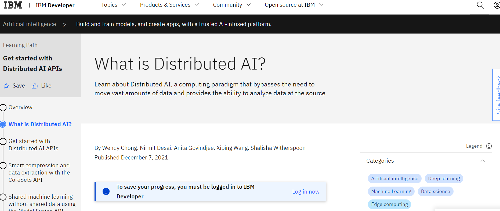The width and height of the screenshot is (500, 211).
Task: Expand the Open source at IBM chevron
Action: (x=321, y=5)
